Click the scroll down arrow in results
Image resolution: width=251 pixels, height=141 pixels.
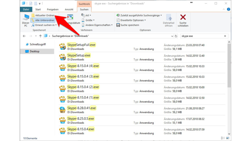point(229,134)
